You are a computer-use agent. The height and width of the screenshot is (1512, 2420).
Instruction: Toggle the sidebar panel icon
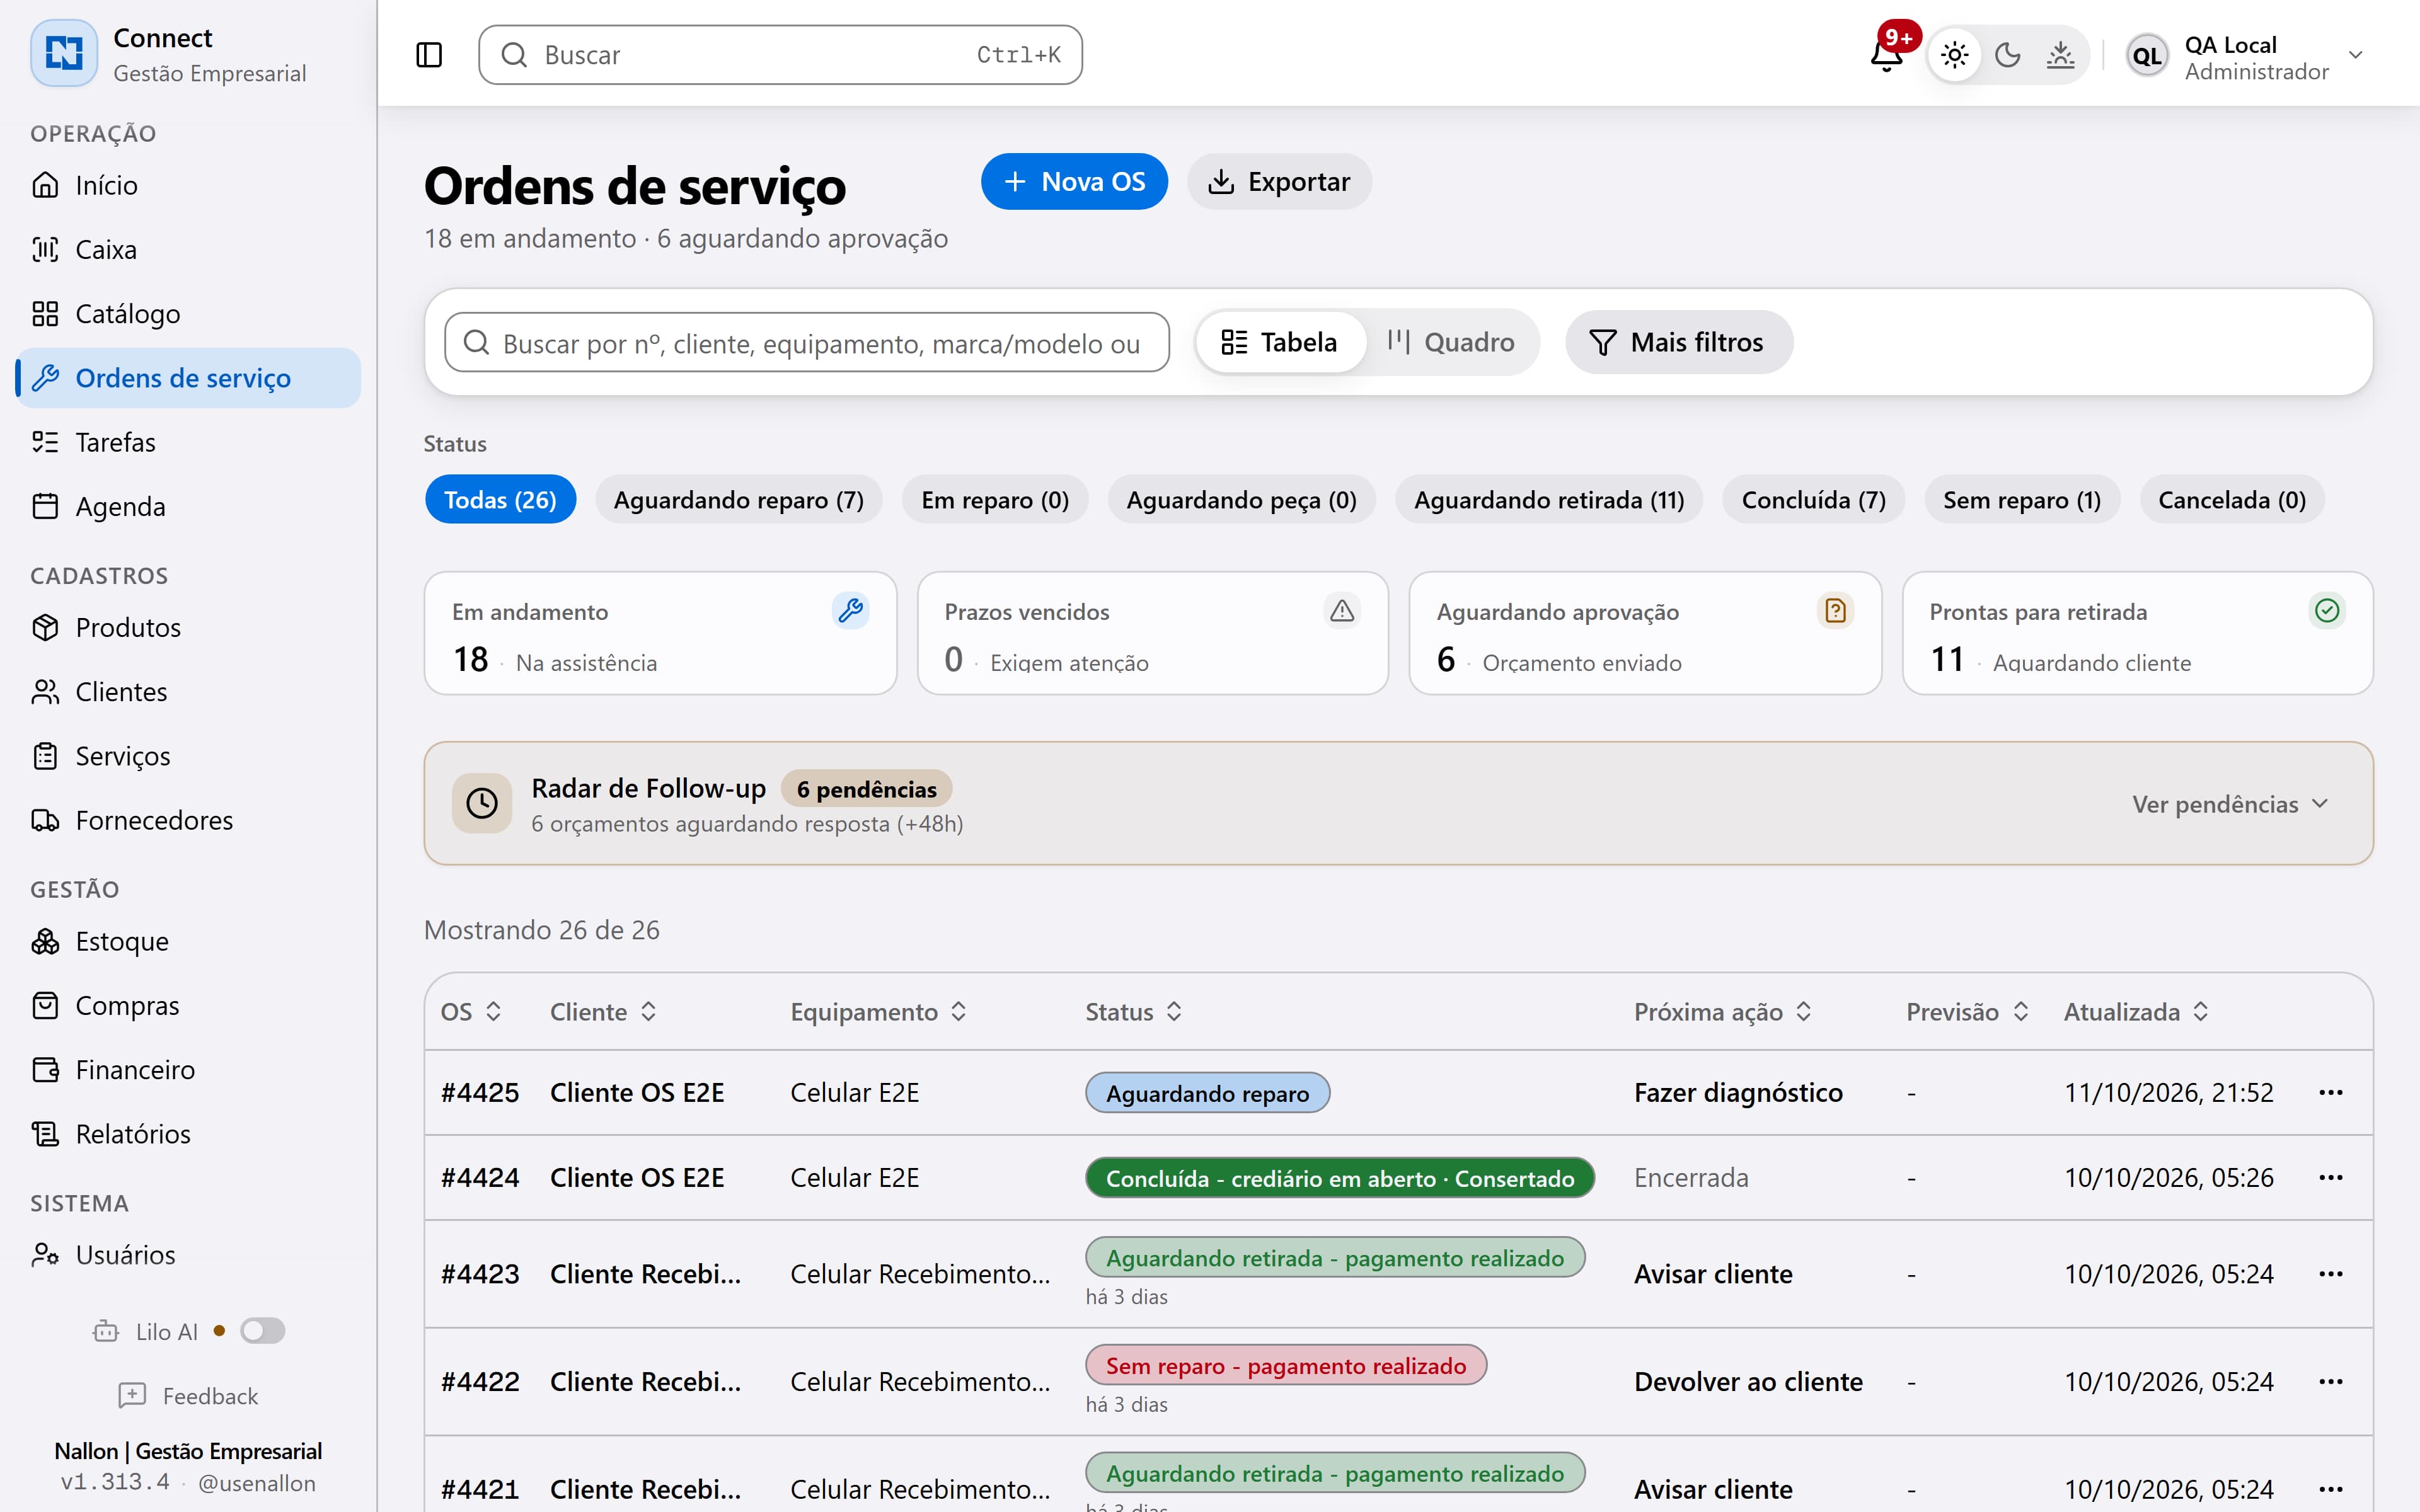tap(429, 55)
